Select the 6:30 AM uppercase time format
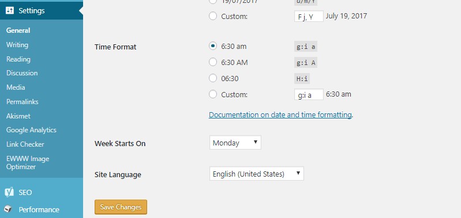This screenshot has width=461, height=218. pyautogui.click(x=213, y=62)
